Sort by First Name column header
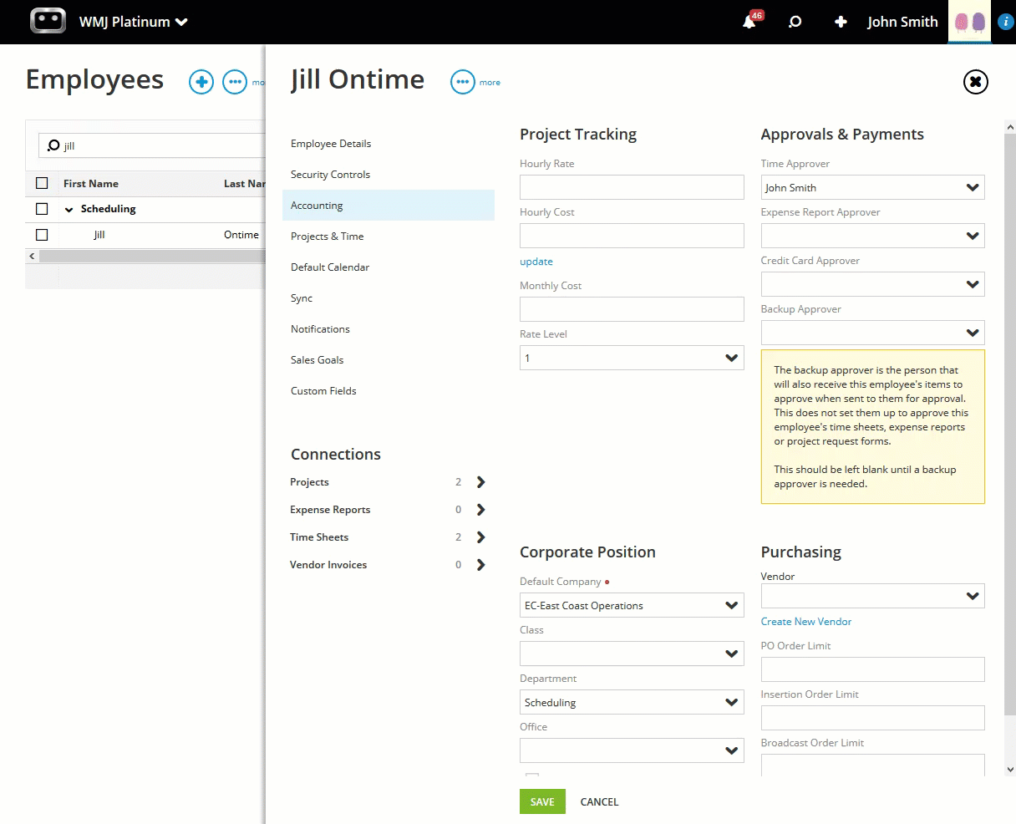 [x=91, y=184]
